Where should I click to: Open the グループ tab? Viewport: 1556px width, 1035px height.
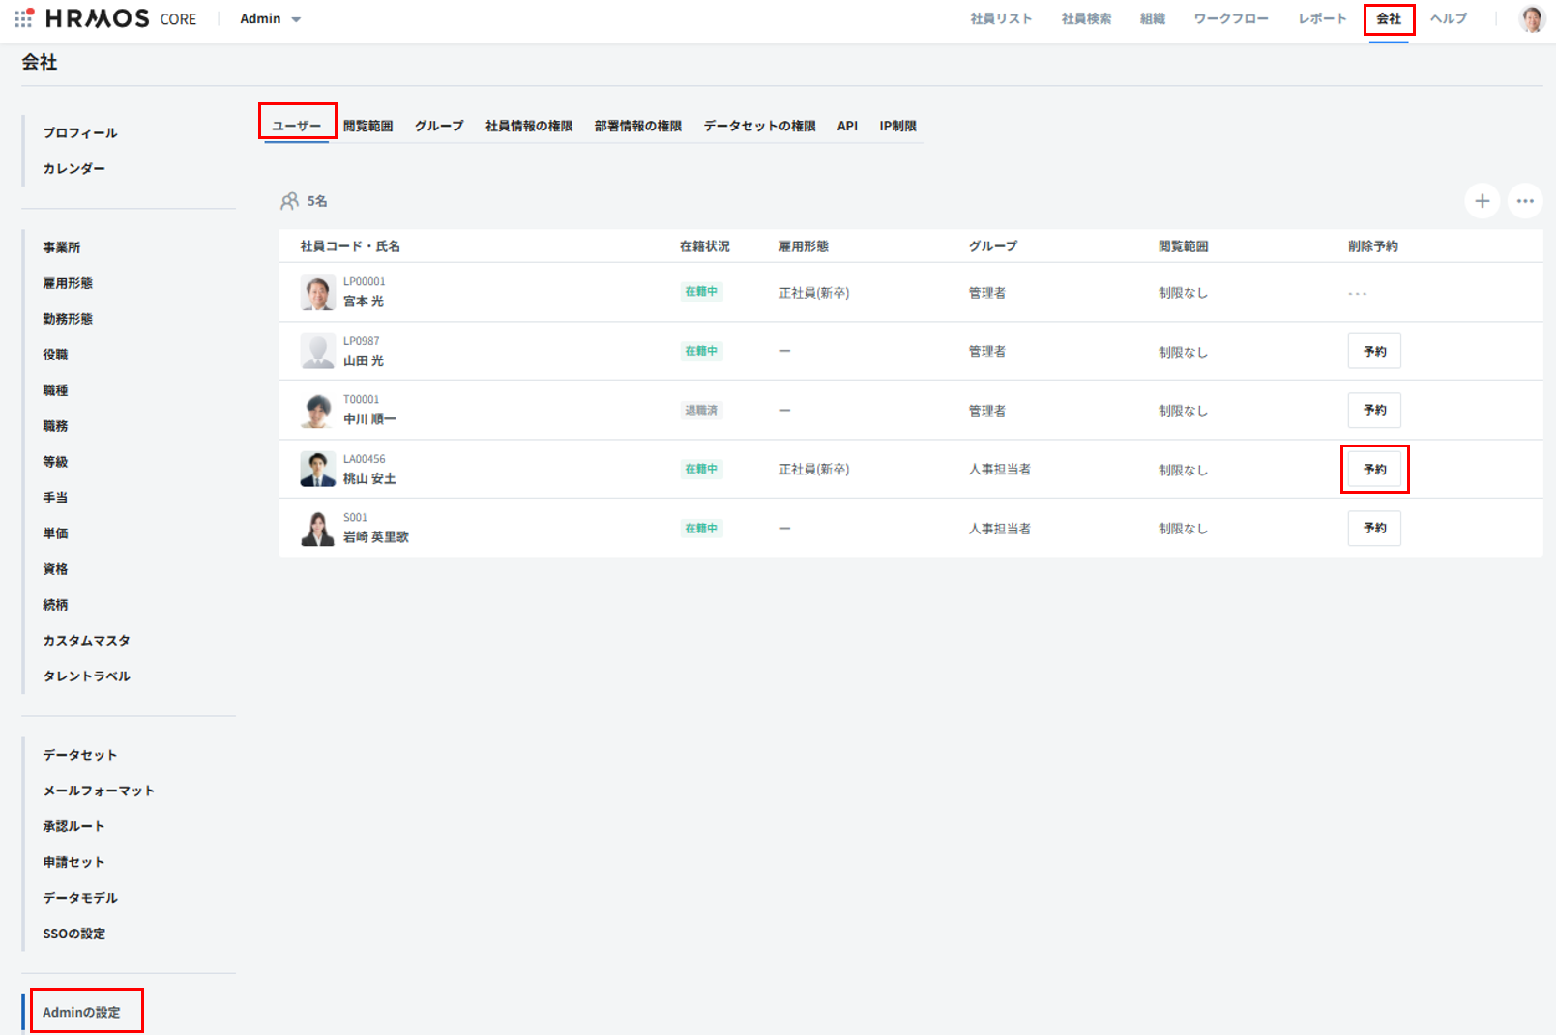pyautogui.click(x=439, y=126)
